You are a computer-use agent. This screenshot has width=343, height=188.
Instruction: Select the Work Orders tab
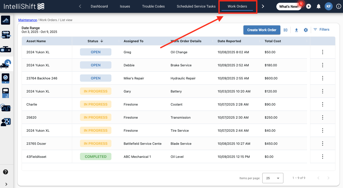pyautogui.click(x=237, y=6)
